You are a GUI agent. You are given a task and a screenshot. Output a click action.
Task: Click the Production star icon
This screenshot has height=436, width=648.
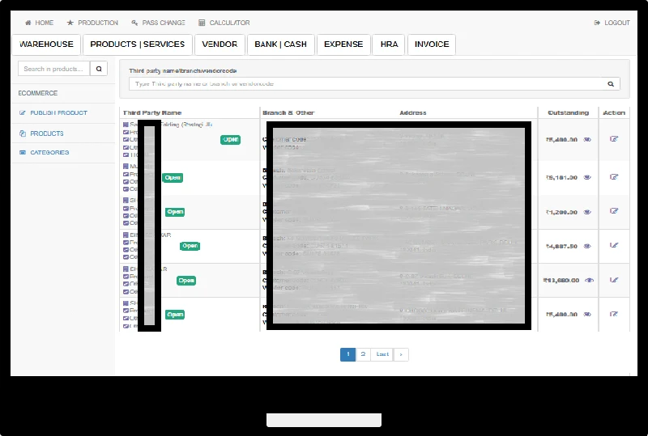coord(70,23)
